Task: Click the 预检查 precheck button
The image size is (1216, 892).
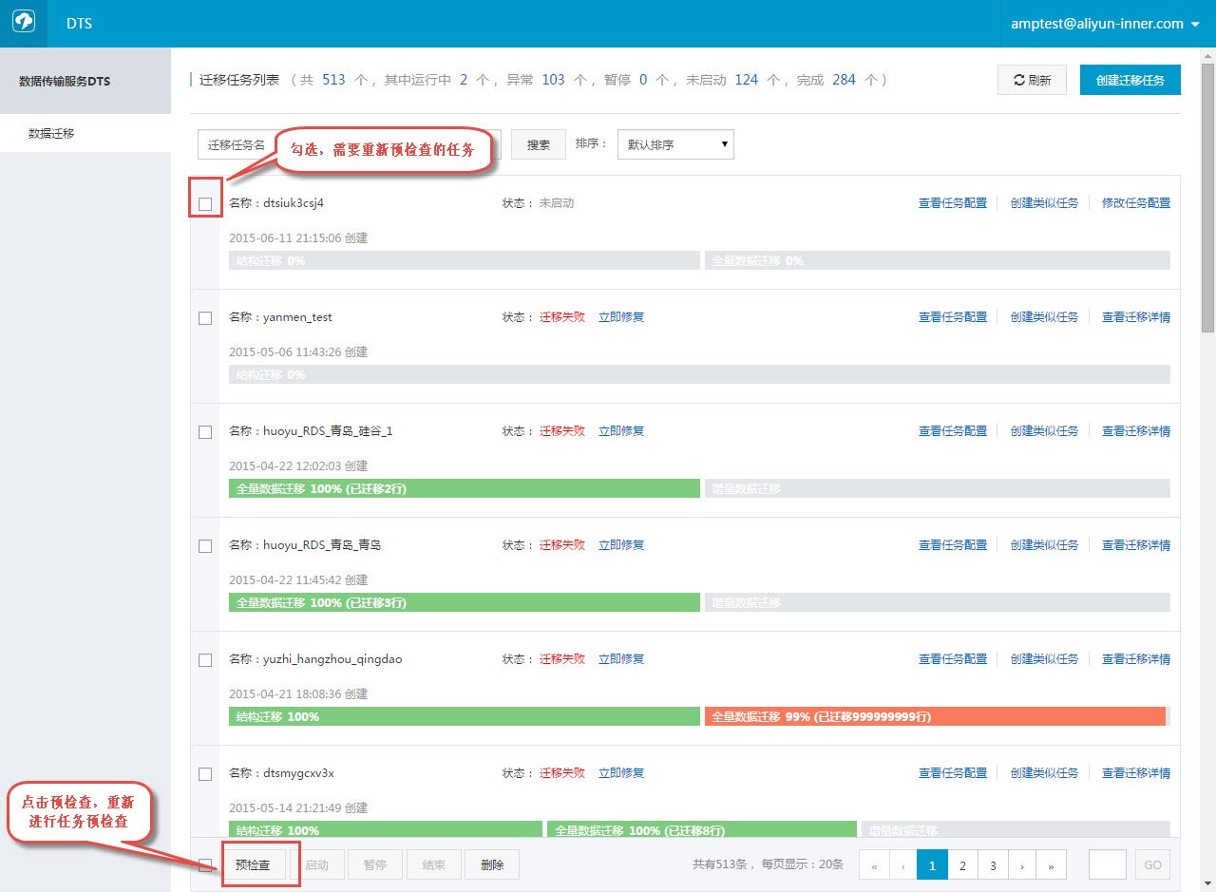Action: tap(253, 865)
